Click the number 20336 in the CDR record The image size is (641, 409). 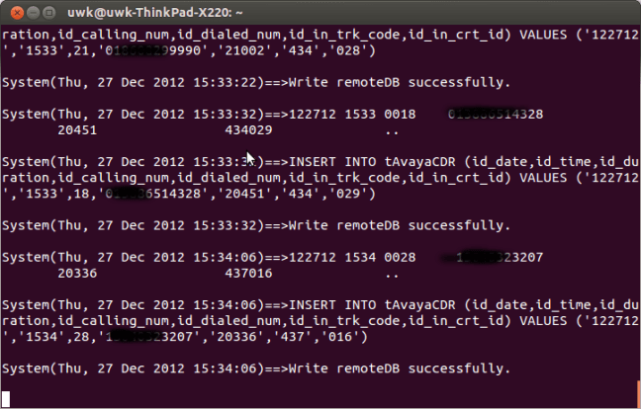pyautogui.click(x=77, y=273)
